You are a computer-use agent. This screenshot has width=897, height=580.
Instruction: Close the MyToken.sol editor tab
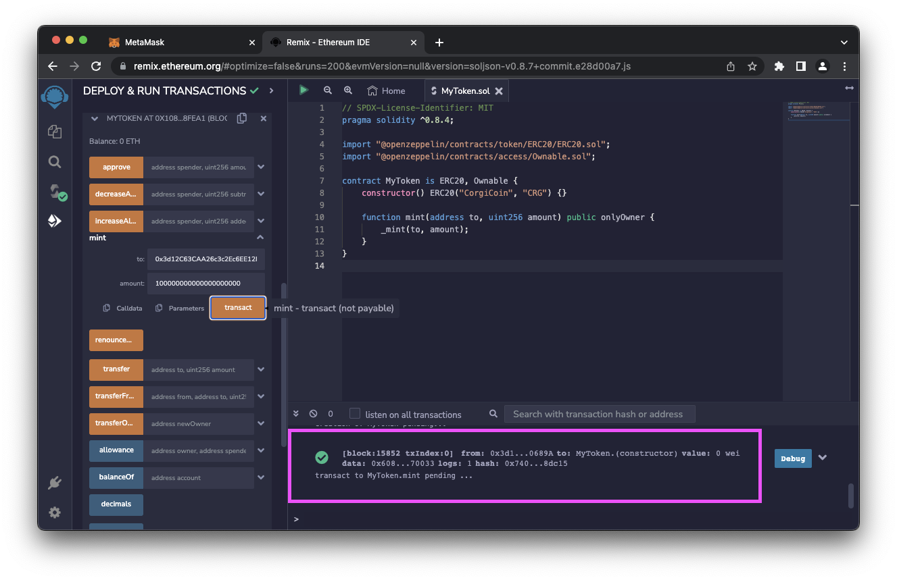(499, 90)
